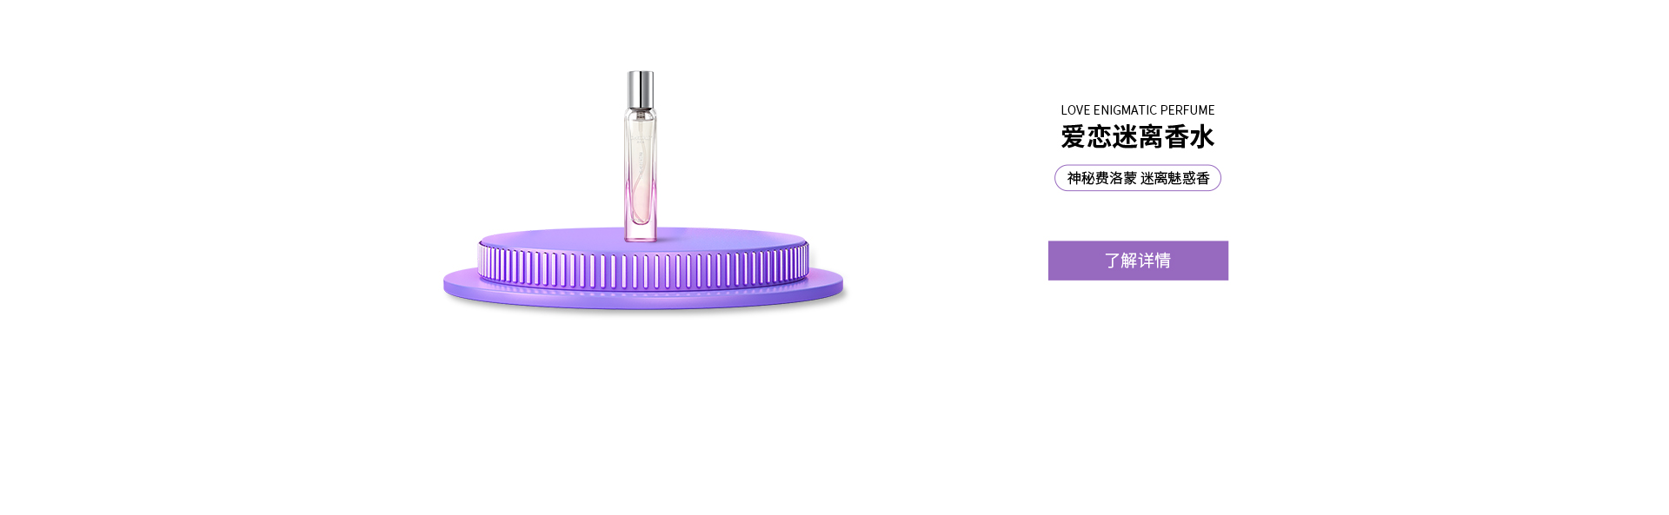Open the 爱恋迷离香水 product title

coord(1138,137)
